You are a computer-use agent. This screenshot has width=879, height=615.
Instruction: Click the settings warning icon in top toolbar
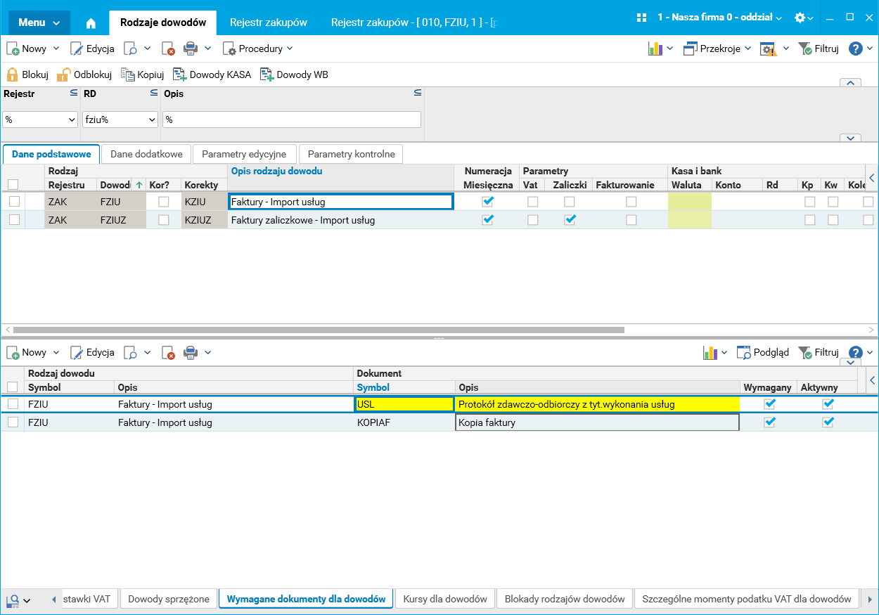pyautogui.click(x=768, y=48)
